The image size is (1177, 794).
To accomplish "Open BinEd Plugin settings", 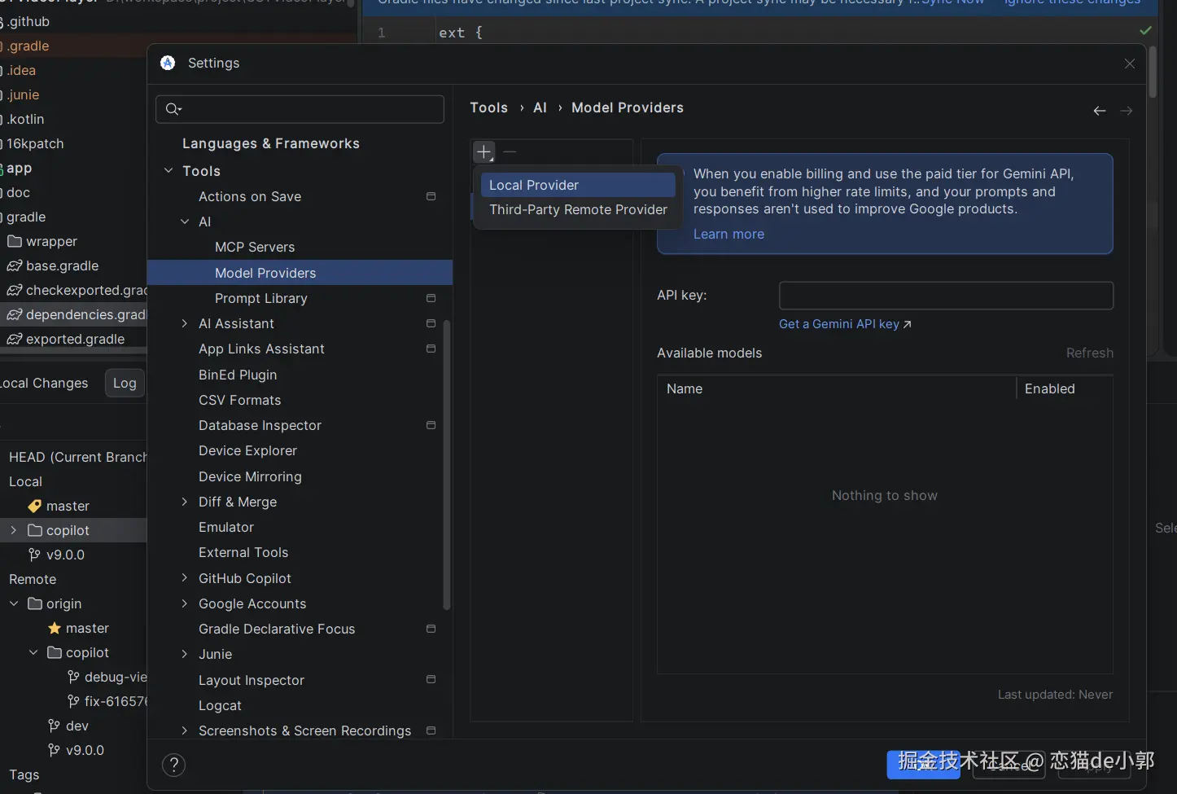I will 238,375.
